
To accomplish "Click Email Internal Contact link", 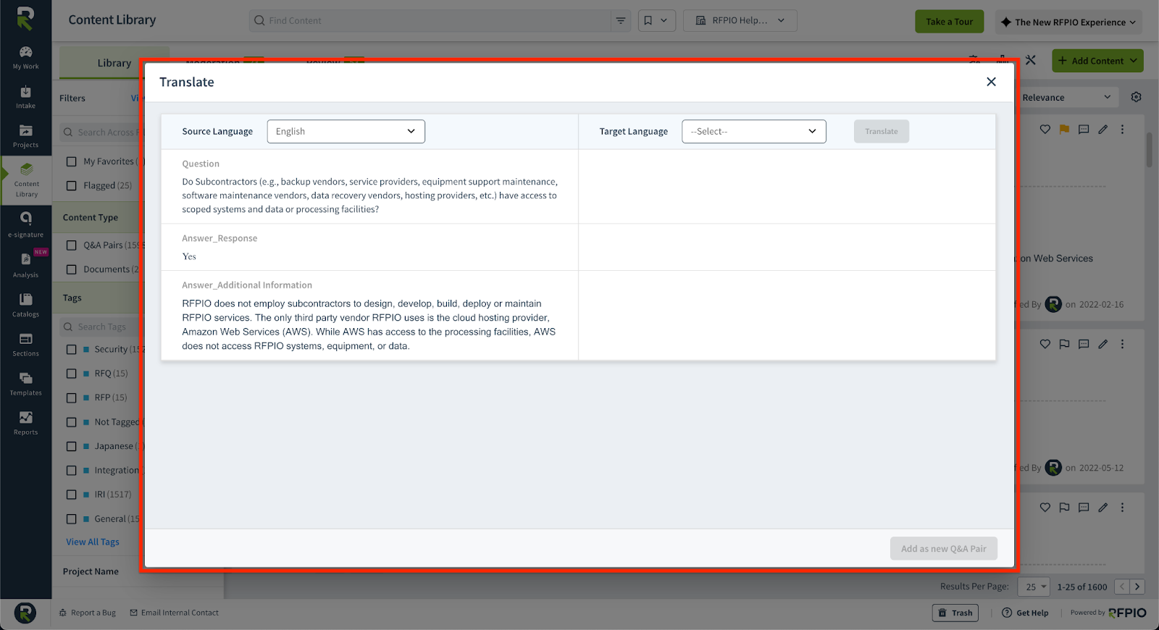I will 174,613.
